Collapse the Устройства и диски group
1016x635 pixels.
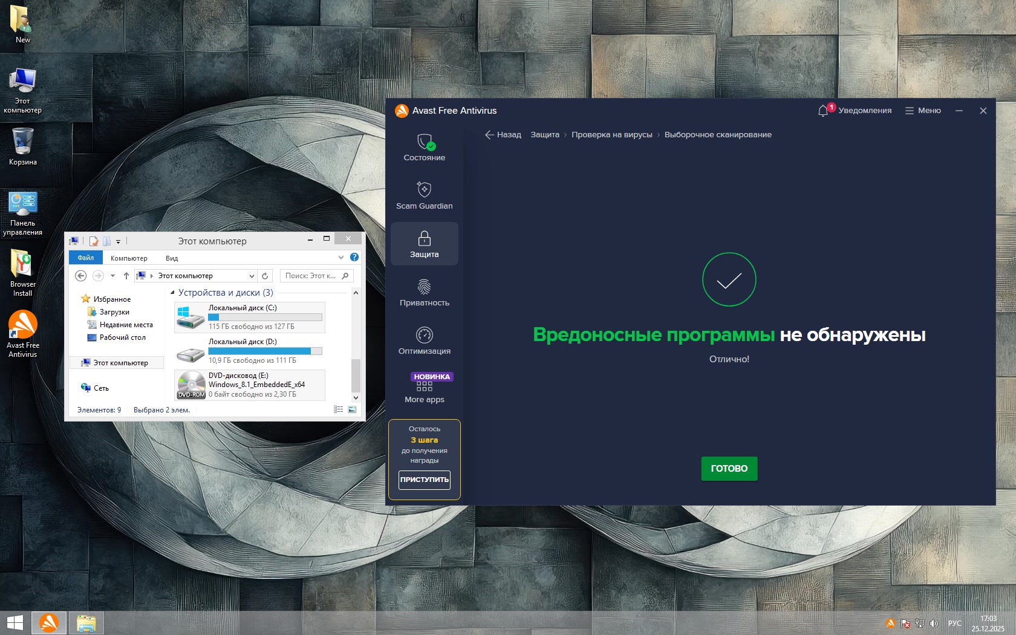[x=173, y=293]
